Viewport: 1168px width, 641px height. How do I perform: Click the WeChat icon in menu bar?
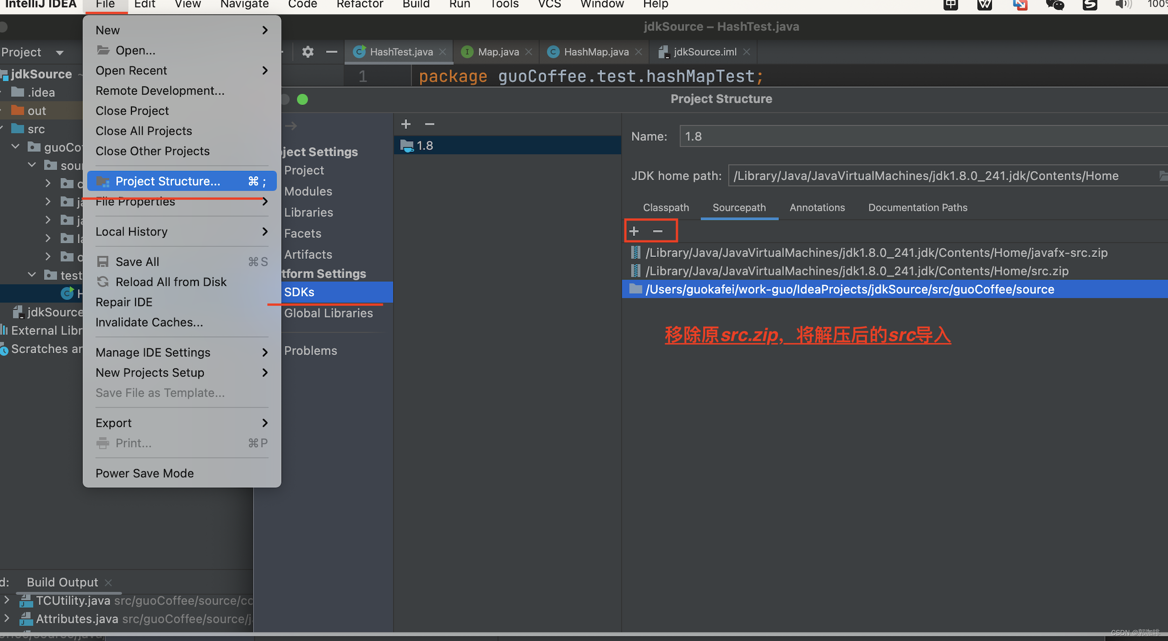click(1055, 5)
